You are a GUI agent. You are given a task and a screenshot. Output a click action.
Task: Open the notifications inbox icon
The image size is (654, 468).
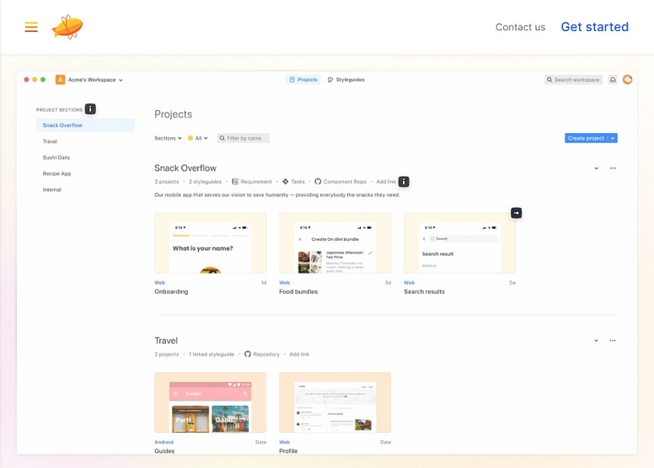pos(613,80)
